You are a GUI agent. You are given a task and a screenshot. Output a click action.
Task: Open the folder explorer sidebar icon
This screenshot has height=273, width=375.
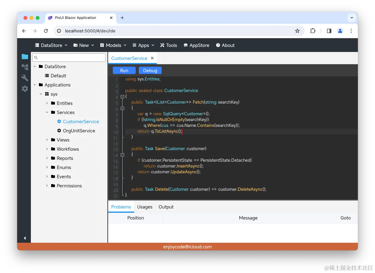[25, 57]
